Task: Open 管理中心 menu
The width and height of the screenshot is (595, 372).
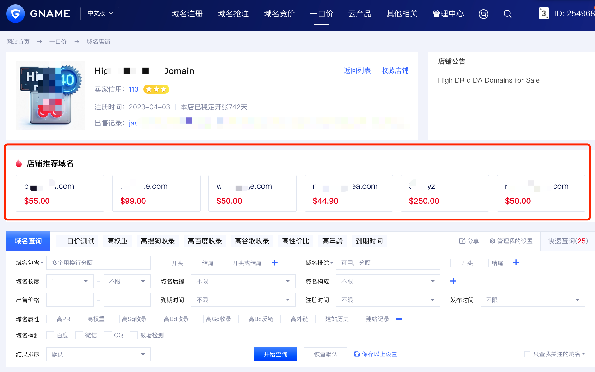Action: pyautogui.click(x=448, y=14)
